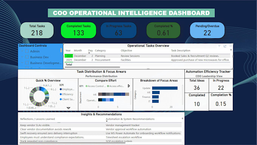Select the Procurement category cell
This screenshot has width=257, height=145.
pyautogui.click(x=102, y=60)
